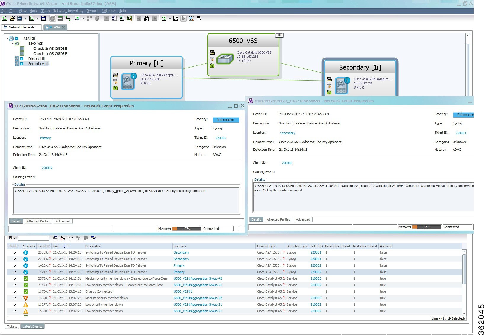The height and width of the screenshot is (335, 484).
Task: Collapse the 6500_VSS aggregation using its top-right handle
Action: point(279,35)
